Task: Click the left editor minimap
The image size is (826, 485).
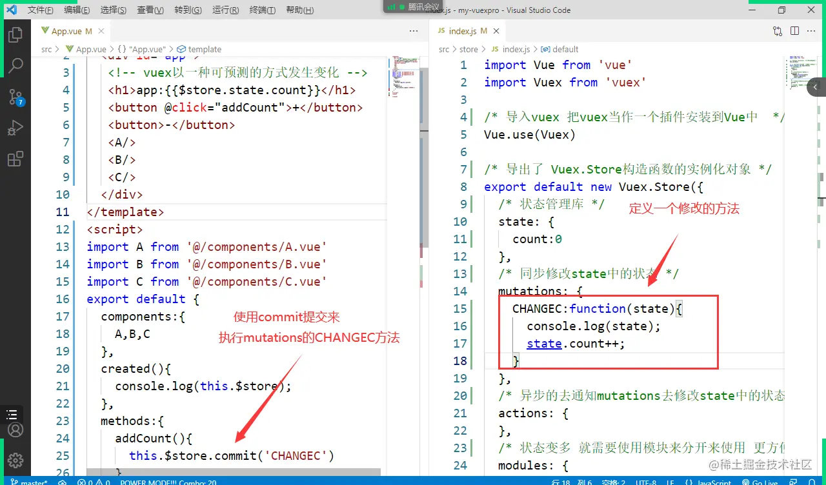Action: coord(405,77)
